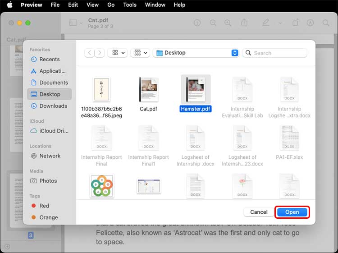
Task: Click the Search field
Action: tap(275, 53)
